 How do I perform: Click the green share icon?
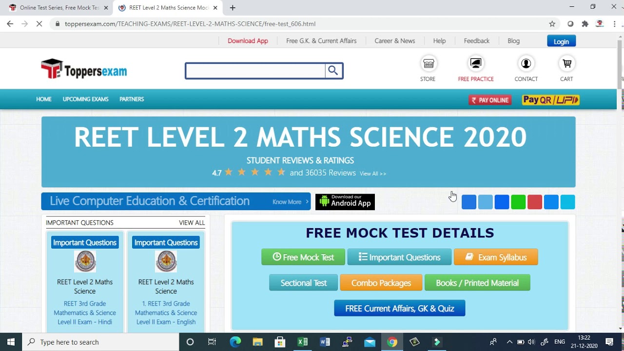(518, 202)
